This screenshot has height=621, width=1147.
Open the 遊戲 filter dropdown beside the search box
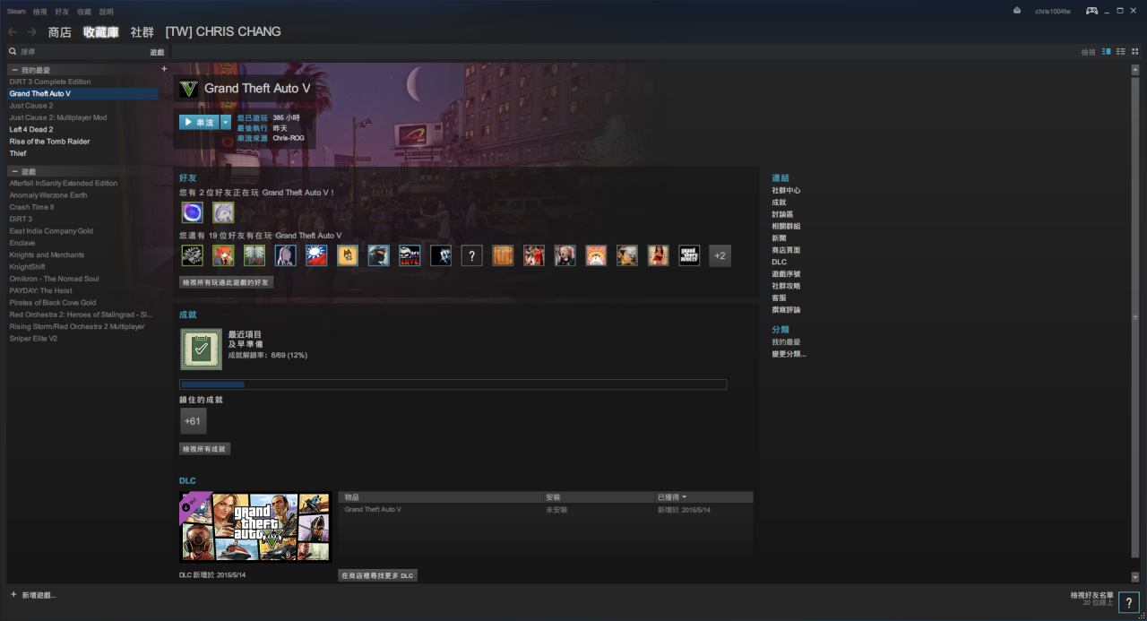(157, 52)
